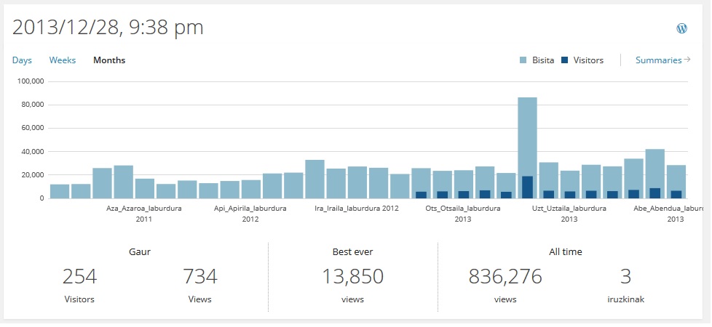
Task: Click the 254 Visitors count under Gaur
Action: click(79, 277)
